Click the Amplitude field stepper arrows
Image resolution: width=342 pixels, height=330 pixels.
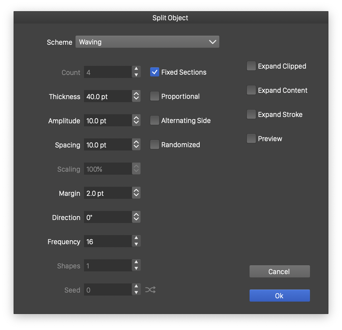[x=136, y=121]
